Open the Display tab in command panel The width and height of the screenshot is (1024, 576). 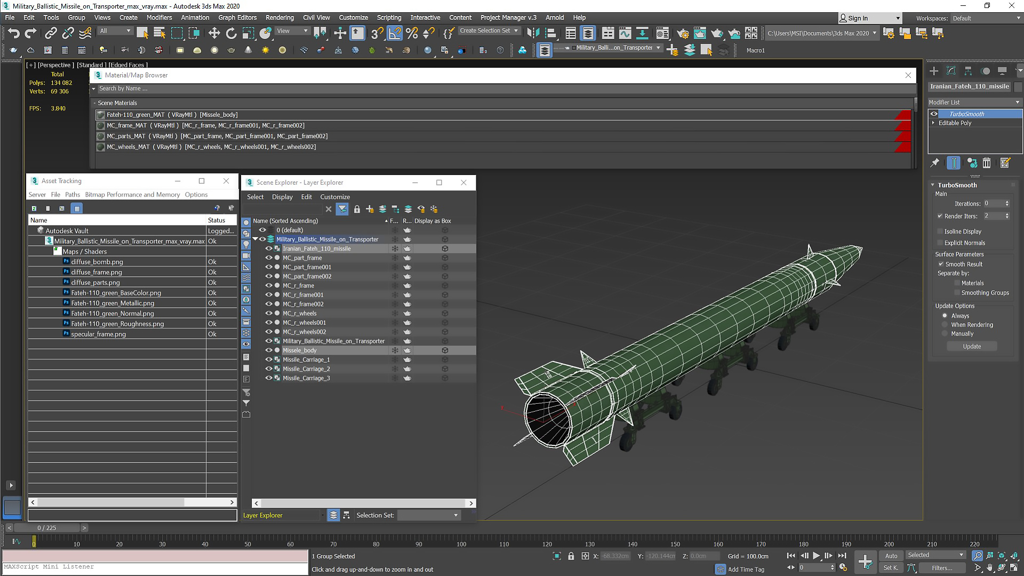coord(1003,71)
